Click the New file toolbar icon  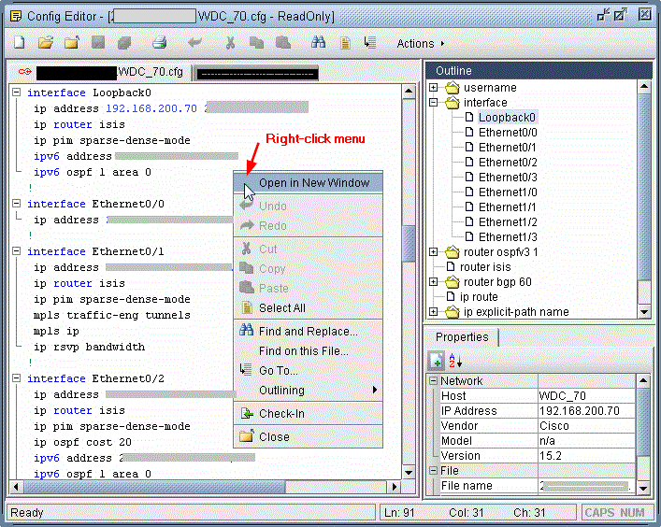[19, 43]
